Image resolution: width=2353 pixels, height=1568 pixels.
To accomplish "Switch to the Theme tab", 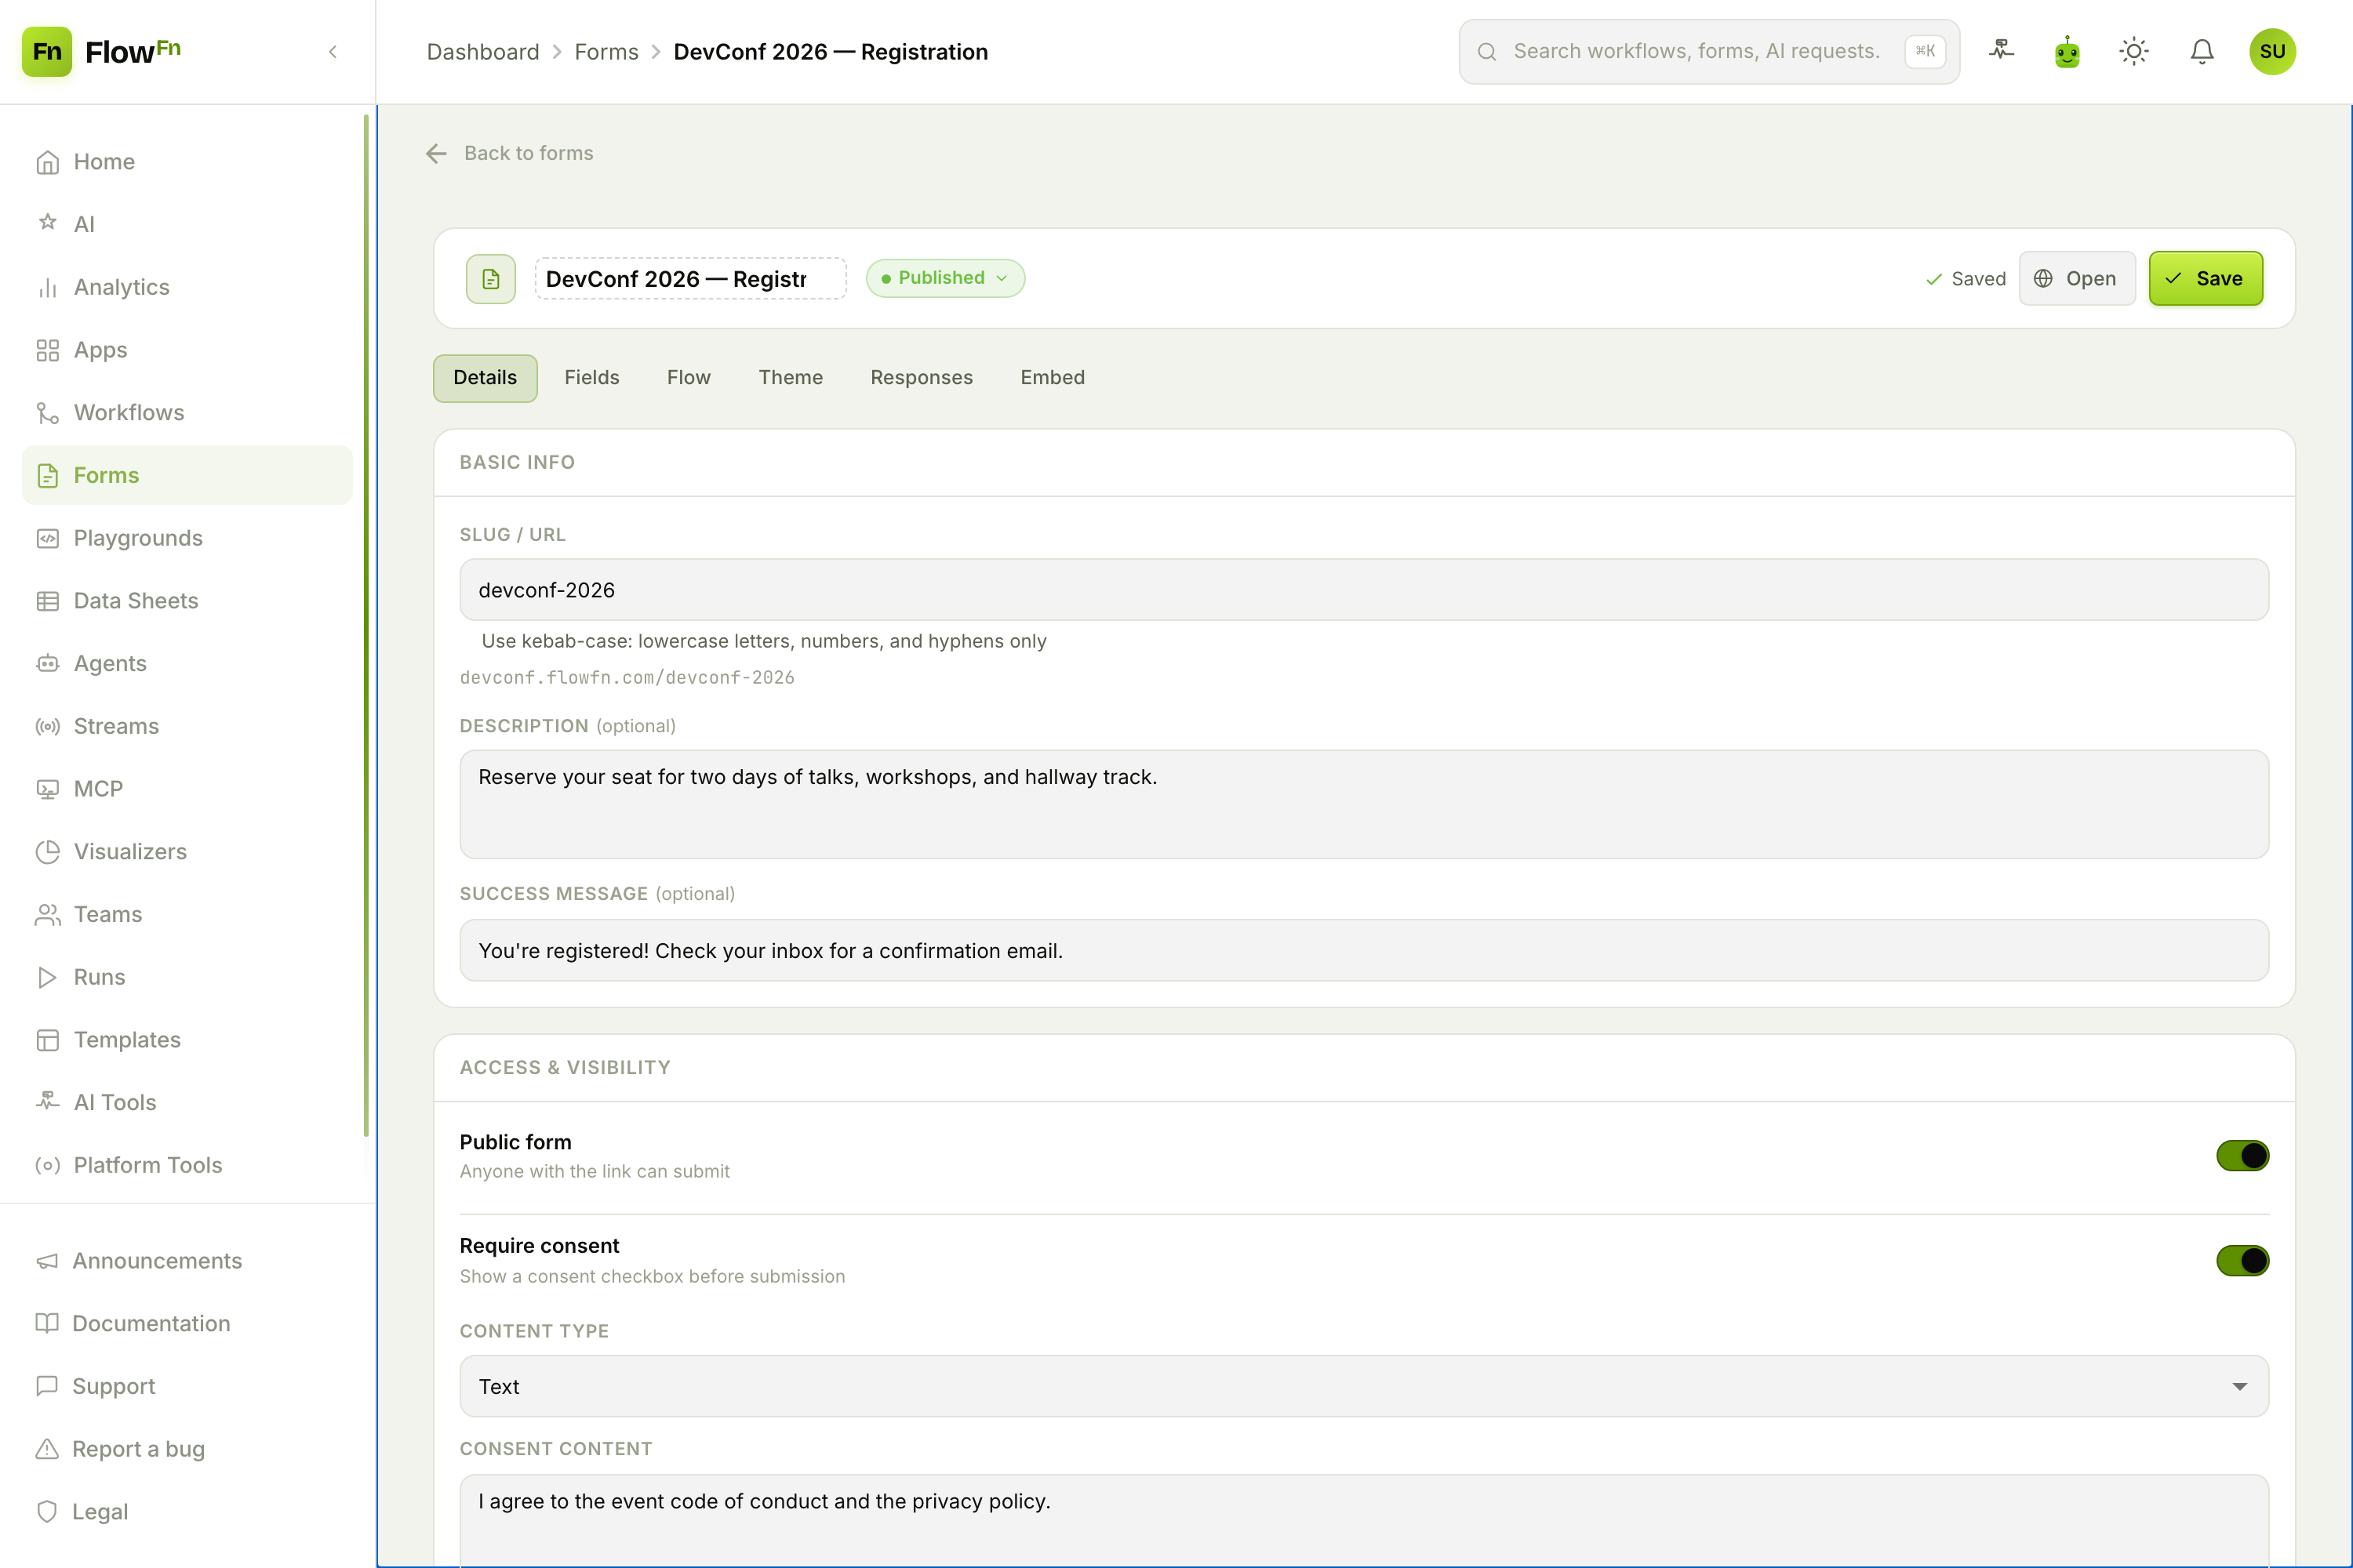I will point(791,378).
